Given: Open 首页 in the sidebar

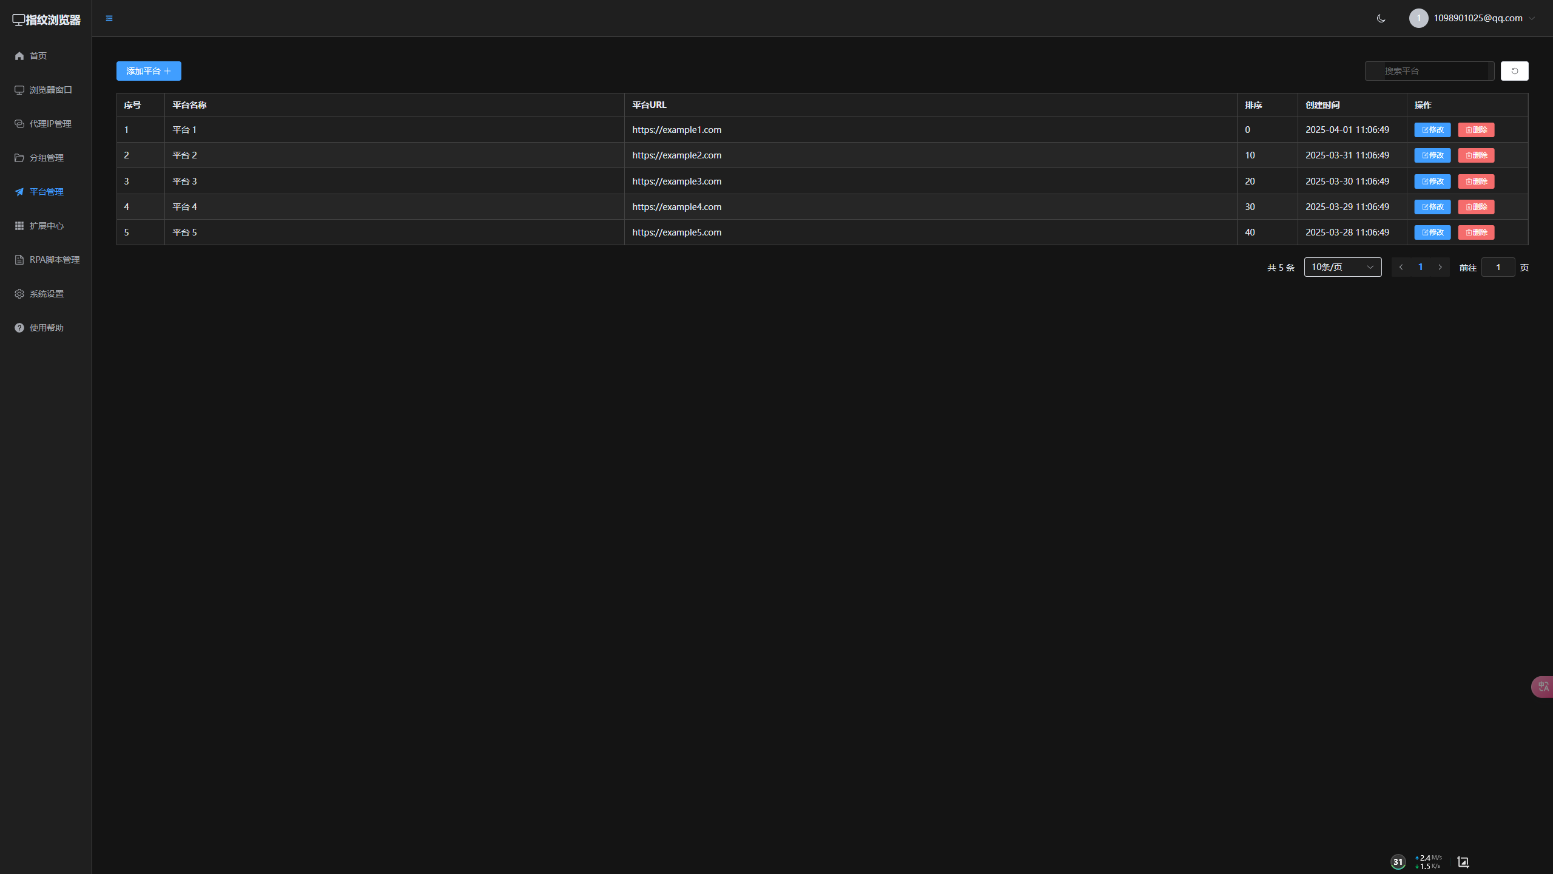Looking at the screenshot, I should click(38, 56).
